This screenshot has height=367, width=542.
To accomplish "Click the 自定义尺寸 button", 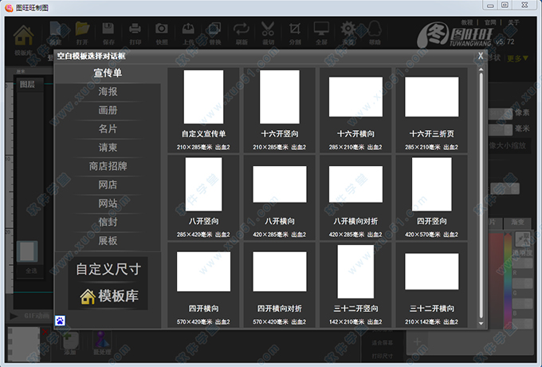I will point(108,270).
